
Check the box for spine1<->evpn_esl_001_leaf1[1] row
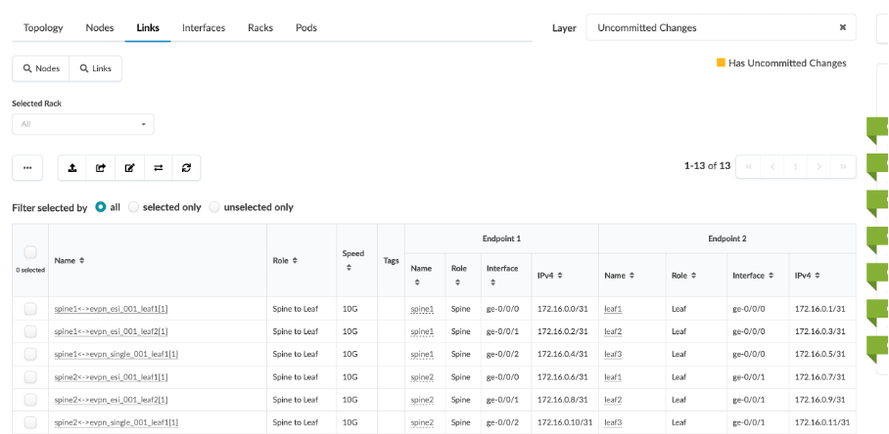30,309
